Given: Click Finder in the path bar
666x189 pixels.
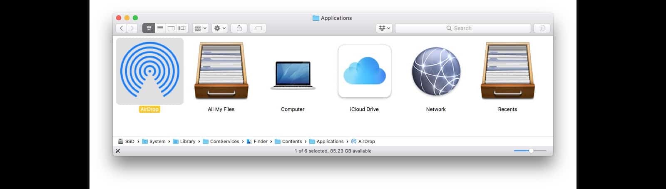Looking at the screenshot, I should click(x=257, y=141).
